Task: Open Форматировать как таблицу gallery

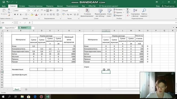Action: click(x=100, y=13)
